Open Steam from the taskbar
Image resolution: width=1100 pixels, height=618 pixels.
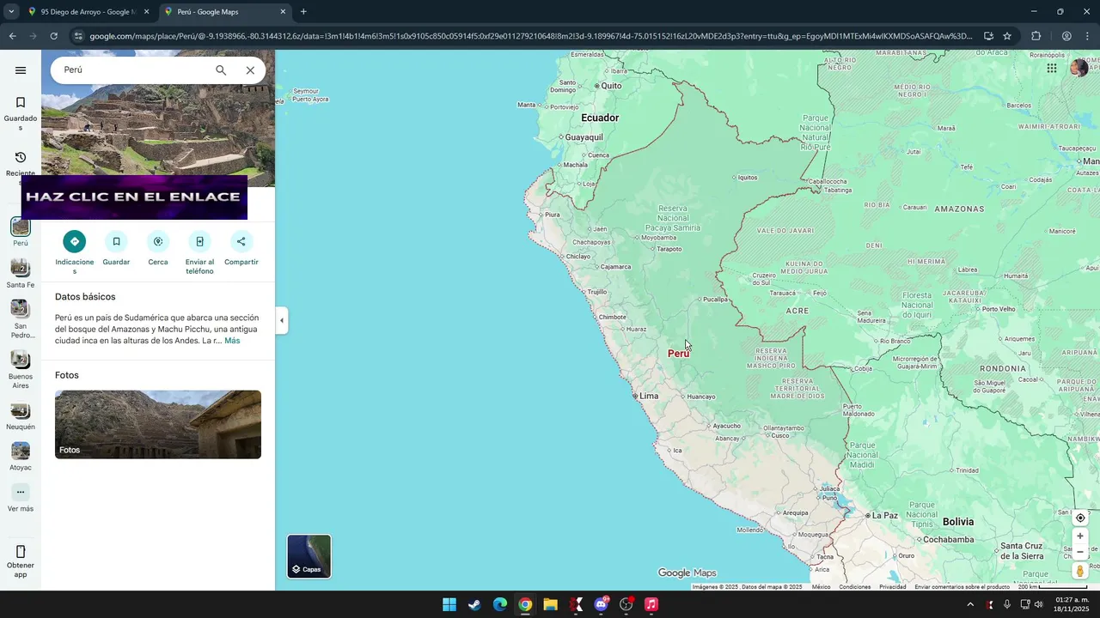coord(474,604)
